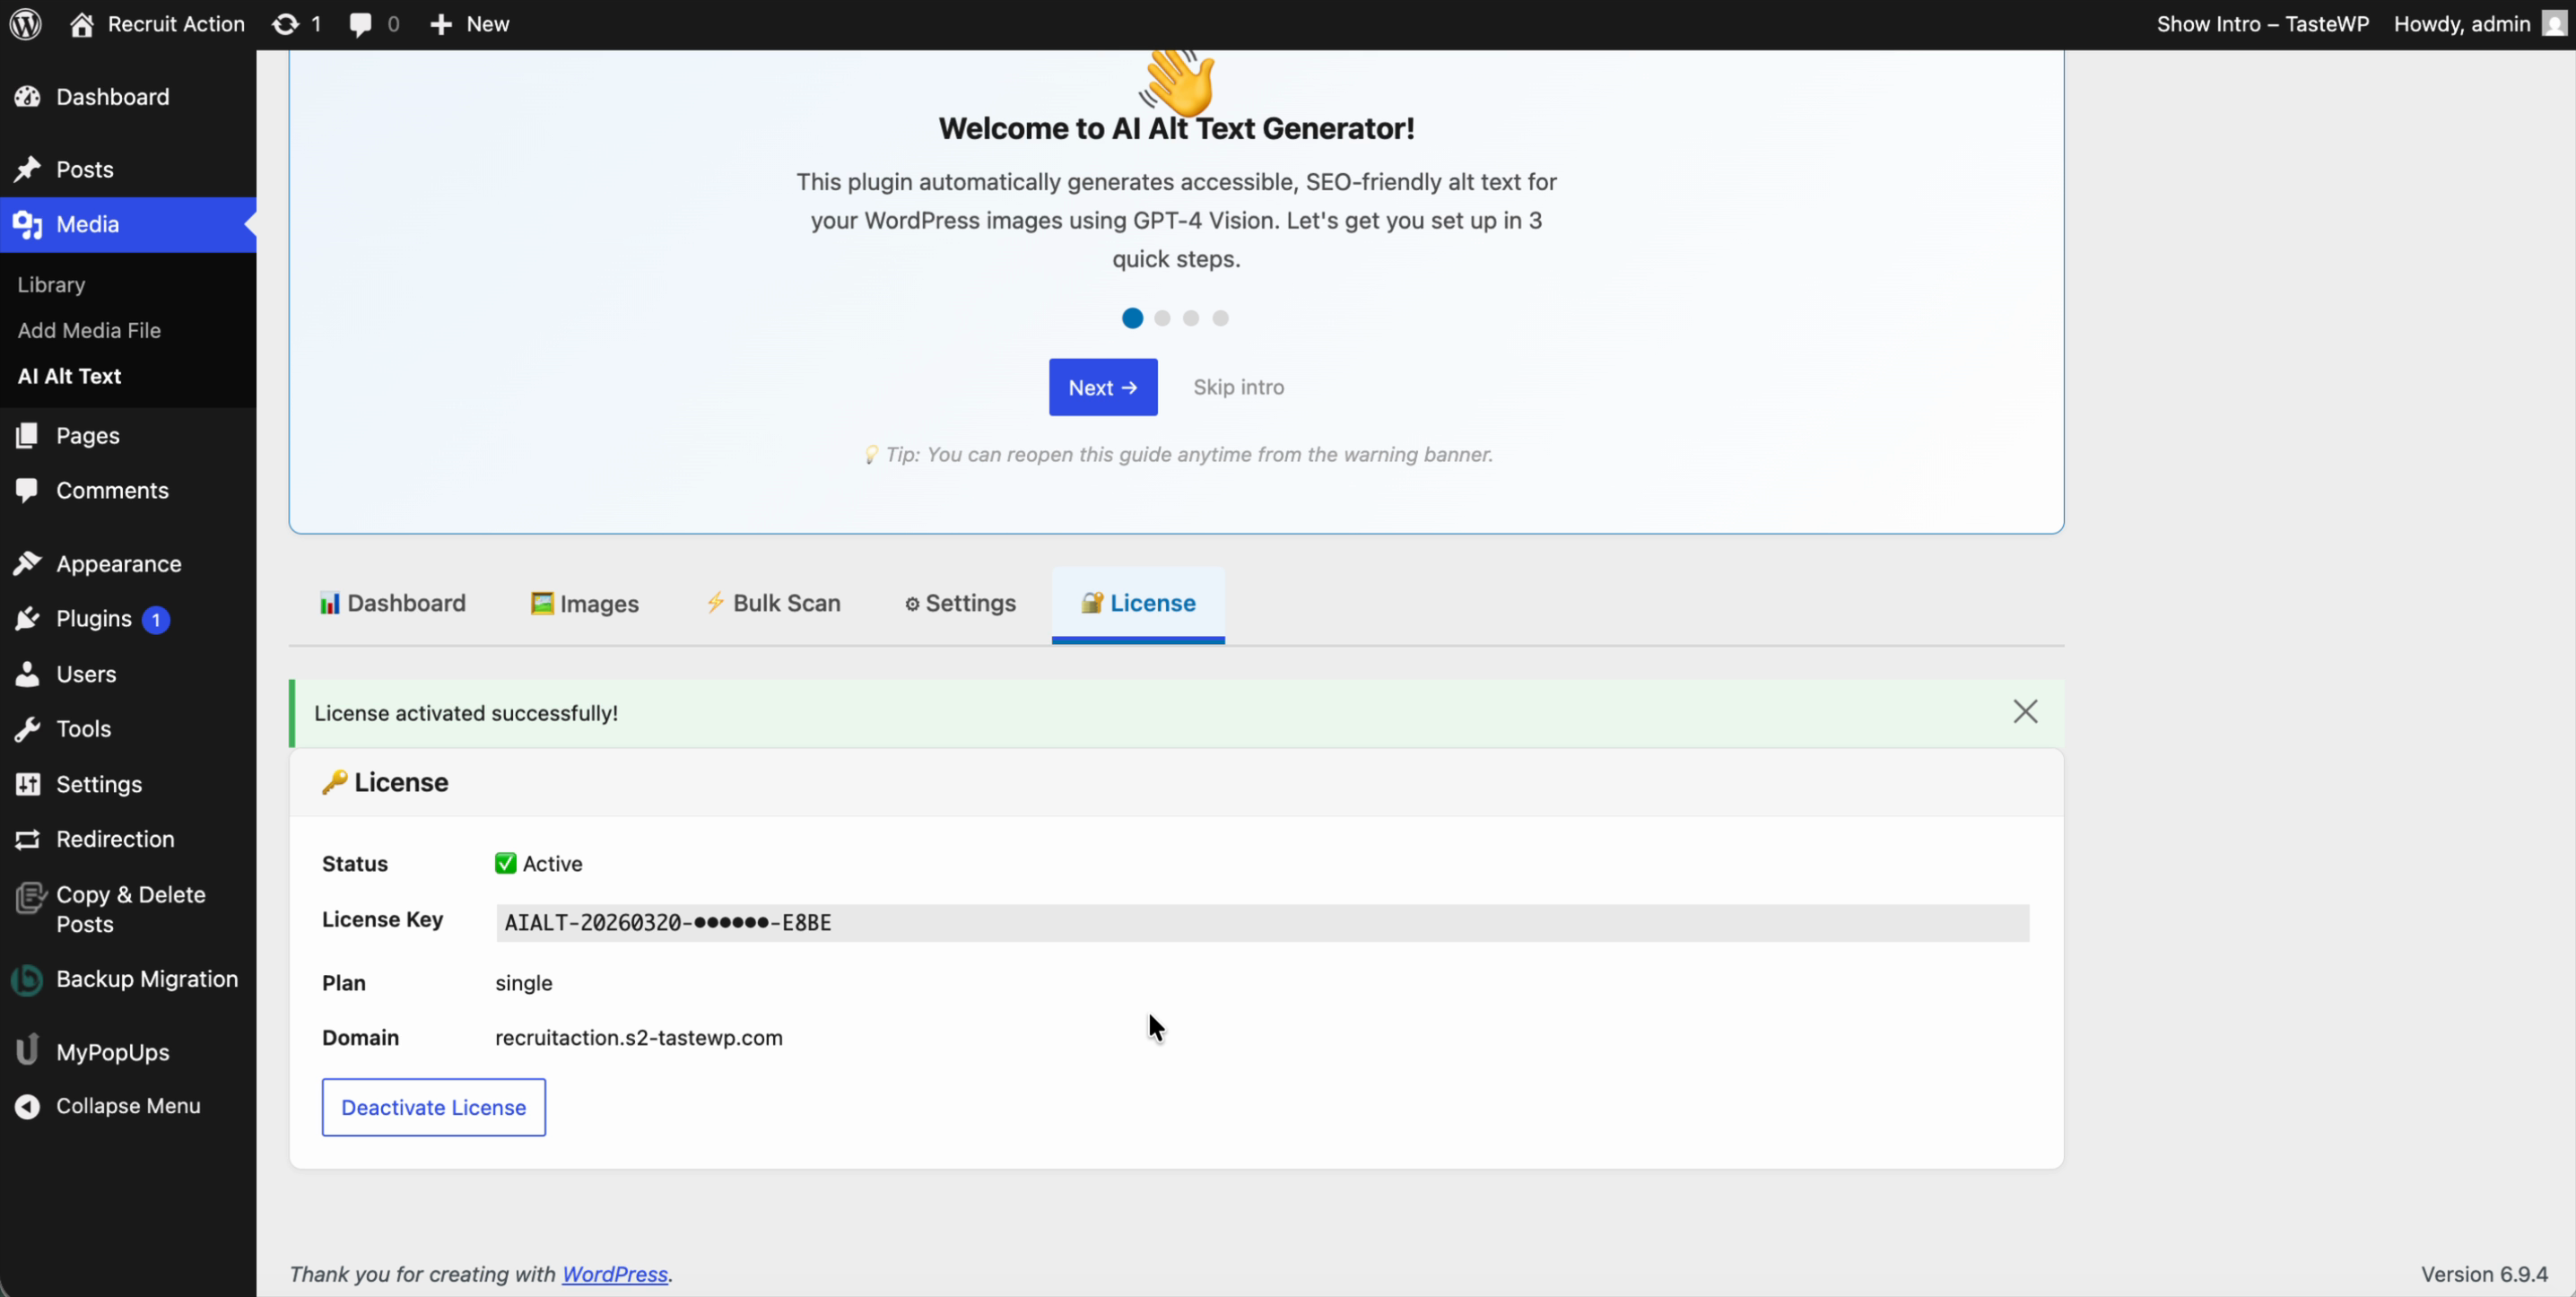Open the Images tab
Viewport: 2576px width, 1297px height.
585,603
